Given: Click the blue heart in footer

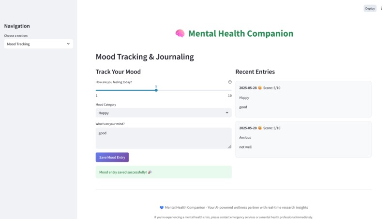Looking at the screenshot, I should pos(162,207).
